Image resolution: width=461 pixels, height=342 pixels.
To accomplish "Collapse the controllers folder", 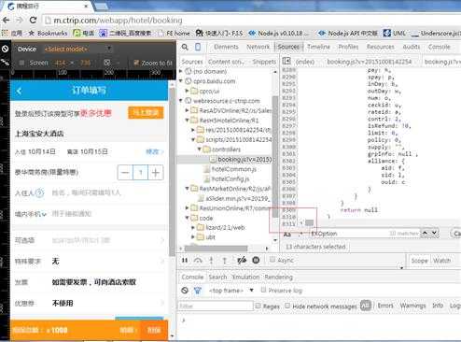I will tap(199, 150).
